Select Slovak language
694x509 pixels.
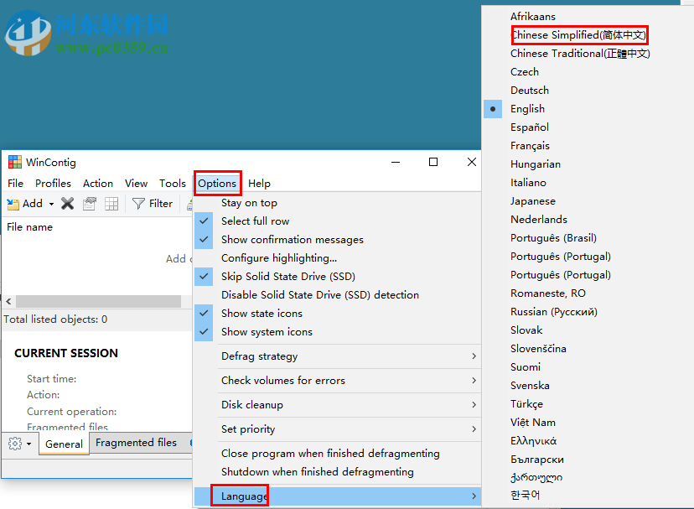[526, 330]
